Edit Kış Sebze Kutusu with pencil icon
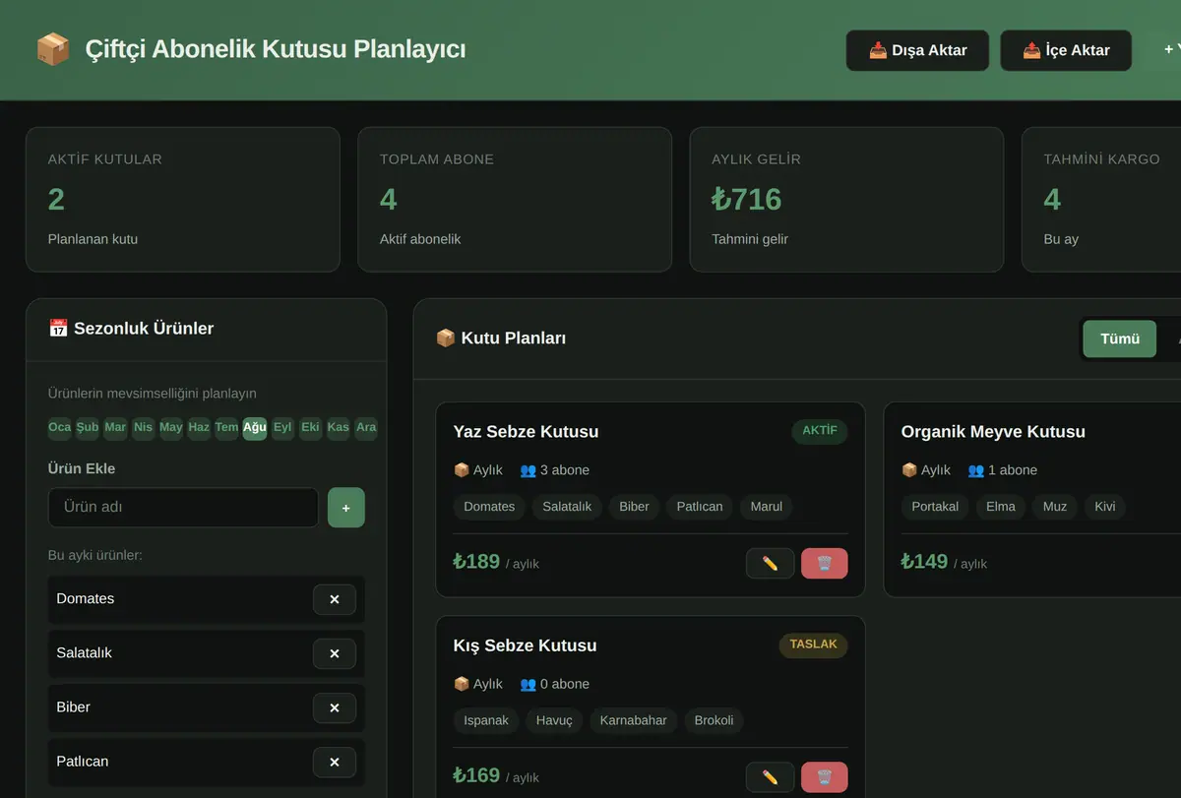Screen dimensions: 1181x798 tap(771, 777)
